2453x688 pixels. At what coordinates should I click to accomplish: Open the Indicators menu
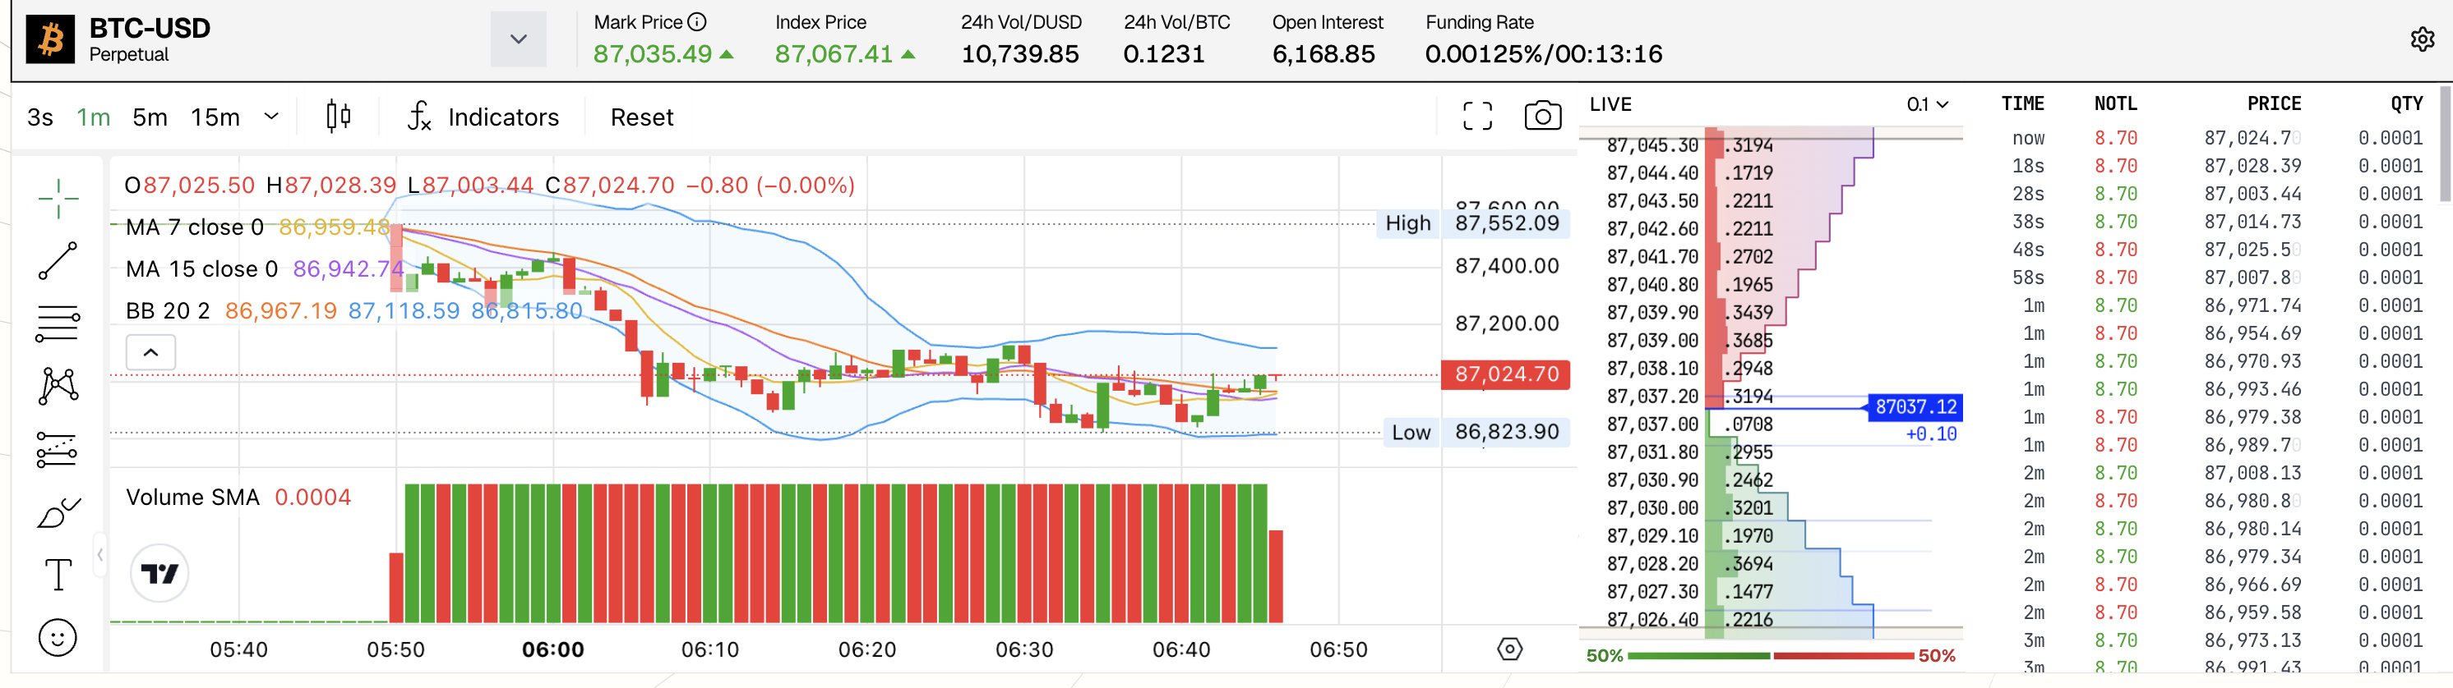[483, 117]
